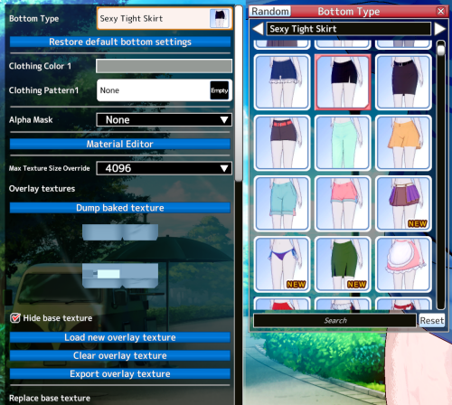The height and width of the screenshot is (405, 452).
Task: Click the left settings panel scrollbar
Action: tap(239, 93)
